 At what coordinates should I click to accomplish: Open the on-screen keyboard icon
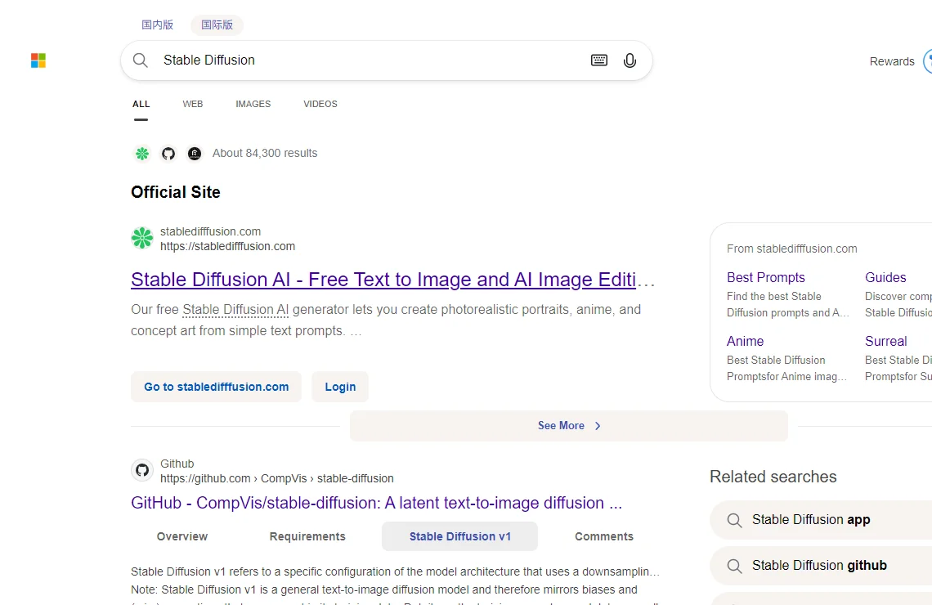click(599, 60)
